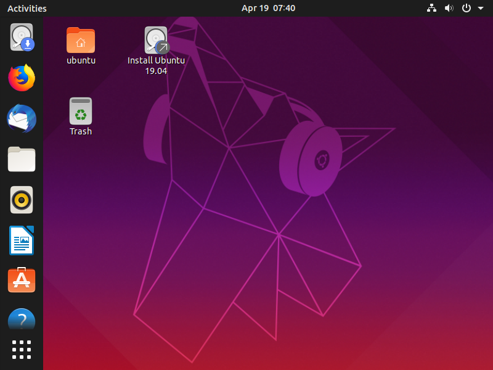Click the "Install Ubuntu 19.04" text label
493x370 pixels.
click(156, 65)
